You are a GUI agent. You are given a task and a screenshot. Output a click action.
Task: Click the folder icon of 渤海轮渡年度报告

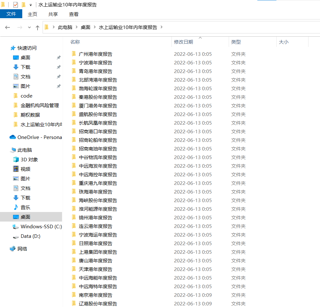tap(74, 88)
